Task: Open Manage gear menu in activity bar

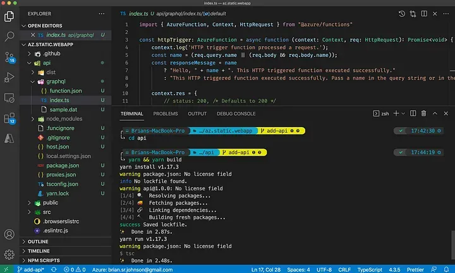Action: pos(9,255)
